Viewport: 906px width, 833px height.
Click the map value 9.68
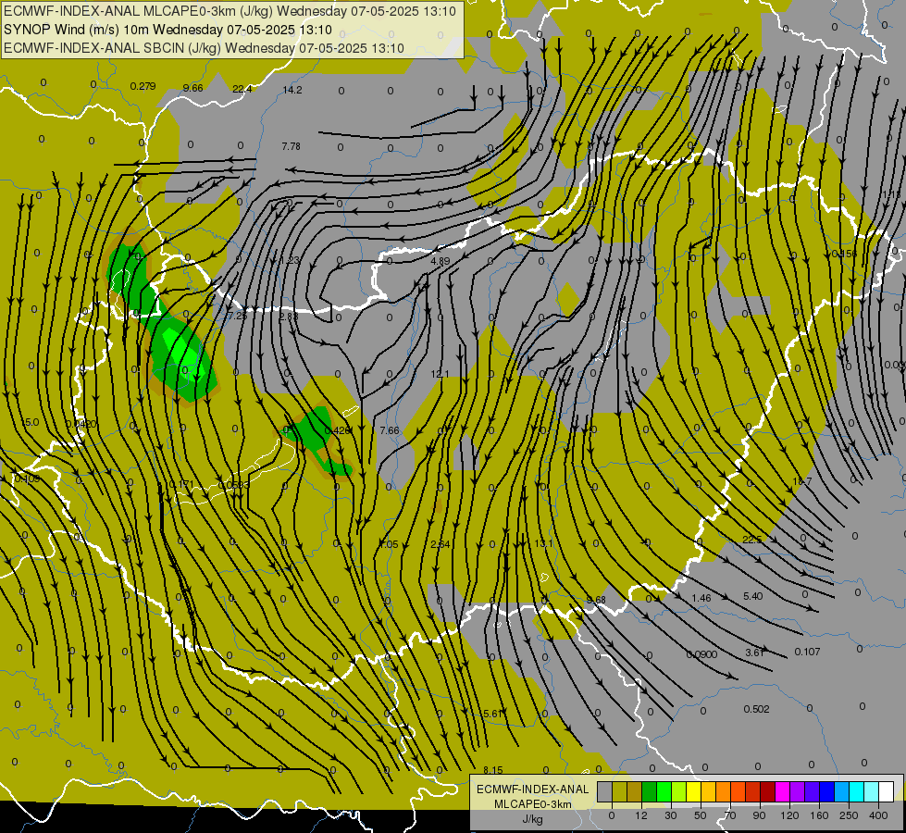pos(596,600)
